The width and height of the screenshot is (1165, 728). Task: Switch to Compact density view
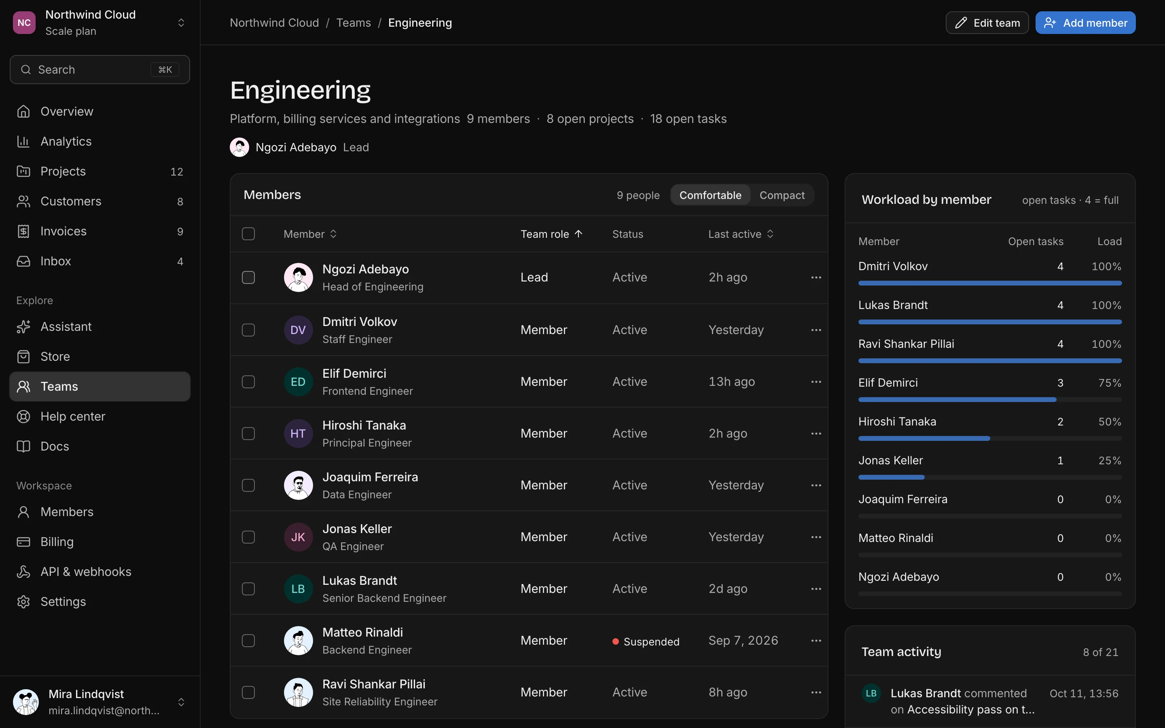[x=782, y=195]
